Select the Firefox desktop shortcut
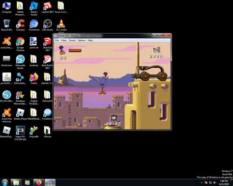233x186 pixels. click(x=34, y=79)
